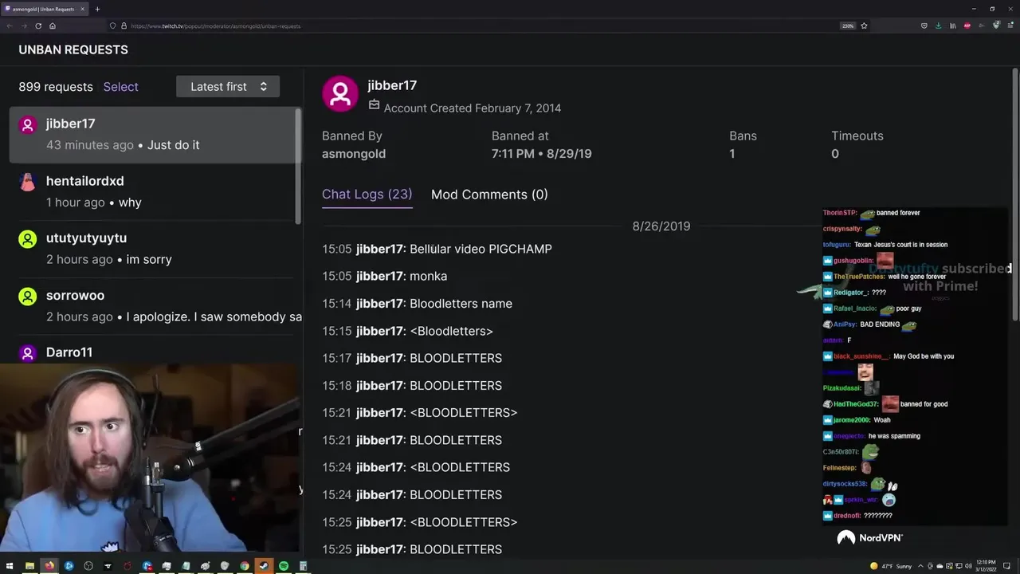
Task: Switch to the Mod Comments (0) tab
Action: pyautogui.click(x=489, y=195)
